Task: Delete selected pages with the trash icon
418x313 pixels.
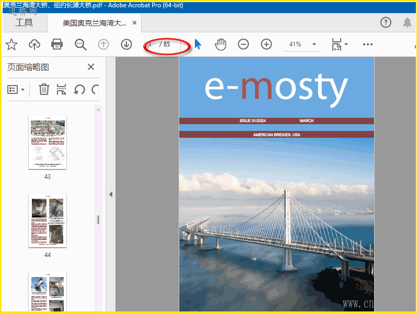Action: (x=44, y=89)
